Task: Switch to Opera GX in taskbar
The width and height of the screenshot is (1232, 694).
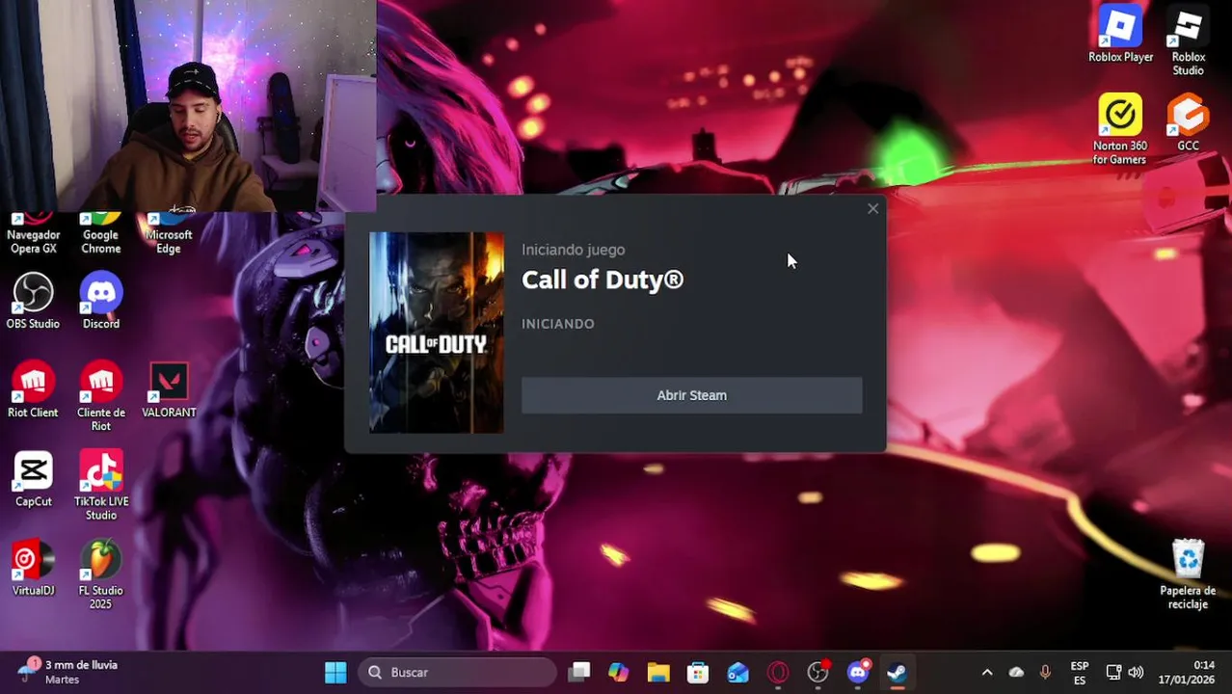Action: pyautogui.click(x=778, y=672)
